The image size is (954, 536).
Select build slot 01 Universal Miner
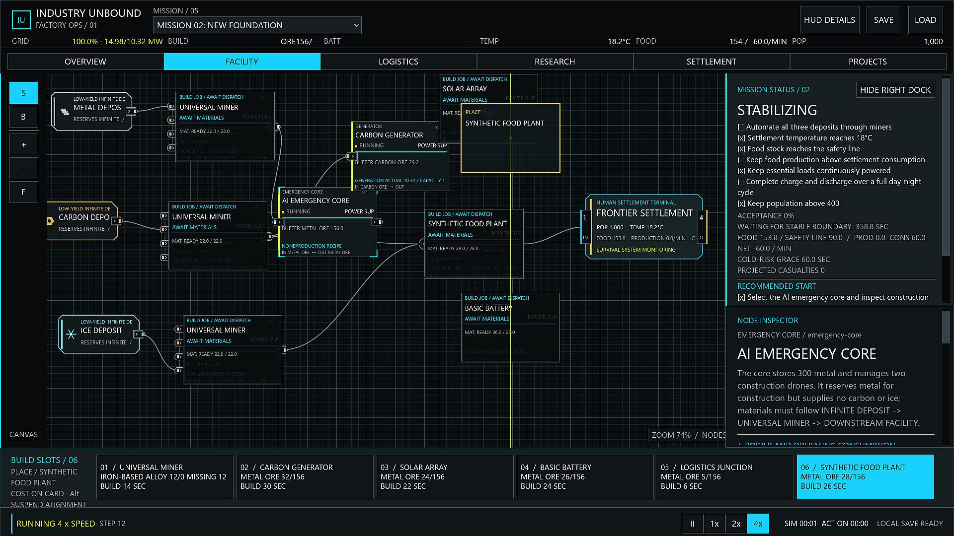pyautogui.click(x=165, y=477)
